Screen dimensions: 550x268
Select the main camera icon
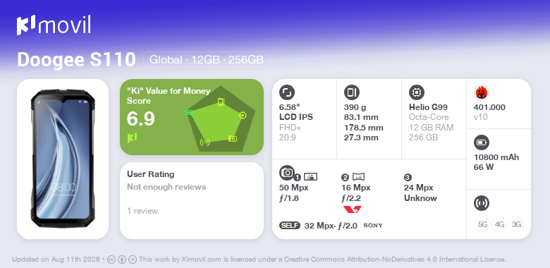click(x=287, y=172)
